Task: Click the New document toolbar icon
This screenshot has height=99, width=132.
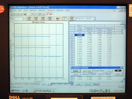Action: (x=12, y=14)
